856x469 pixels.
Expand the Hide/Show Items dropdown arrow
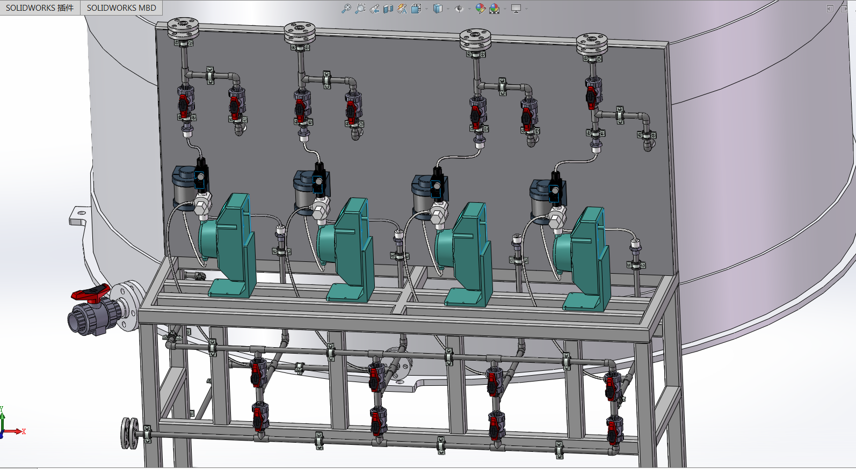coord(470,9)
